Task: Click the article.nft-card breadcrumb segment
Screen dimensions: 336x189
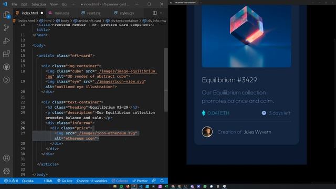Action: point(87,21)
